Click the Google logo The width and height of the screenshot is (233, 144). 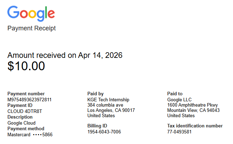tap(31, 13)
